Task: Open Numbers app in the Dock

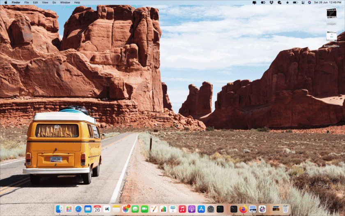Action: coord(163,209)
